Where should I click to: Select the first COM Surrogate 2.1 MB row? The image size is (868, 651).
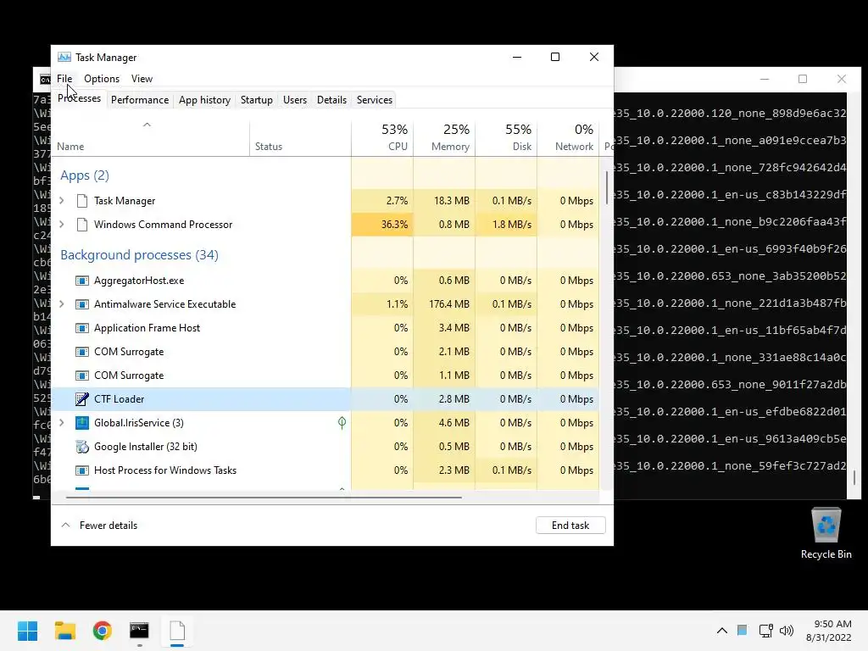point(325,352)
